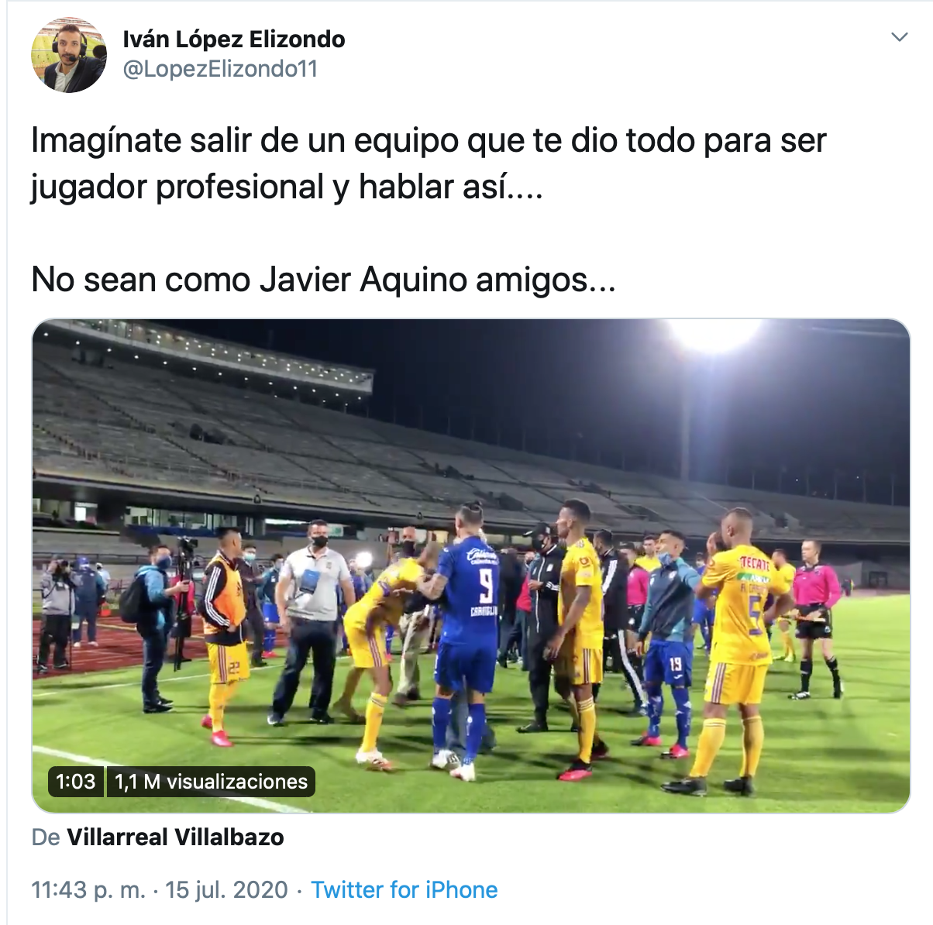Open the Twitter for iPhone source link

[x=404, y=890]
